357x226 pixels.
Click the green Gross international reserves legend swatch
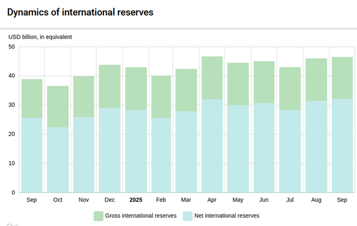98,215
